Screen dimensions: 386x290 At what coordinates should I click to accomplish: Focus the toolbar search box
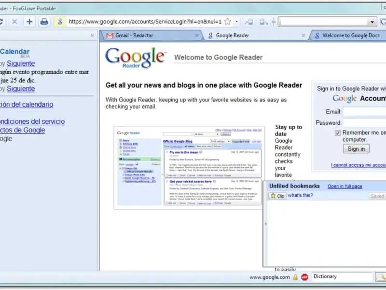point(324,22)
